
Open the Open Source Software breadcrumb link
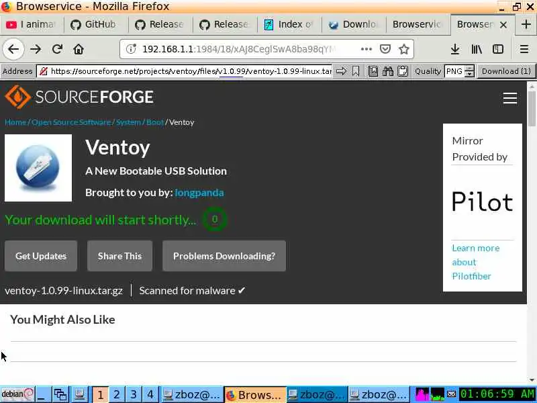click(x=71, y=122)
